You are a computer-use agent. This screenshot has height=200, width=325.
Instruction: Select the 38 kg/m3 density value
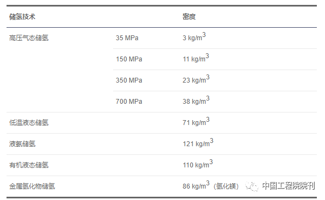click(196, 100)
